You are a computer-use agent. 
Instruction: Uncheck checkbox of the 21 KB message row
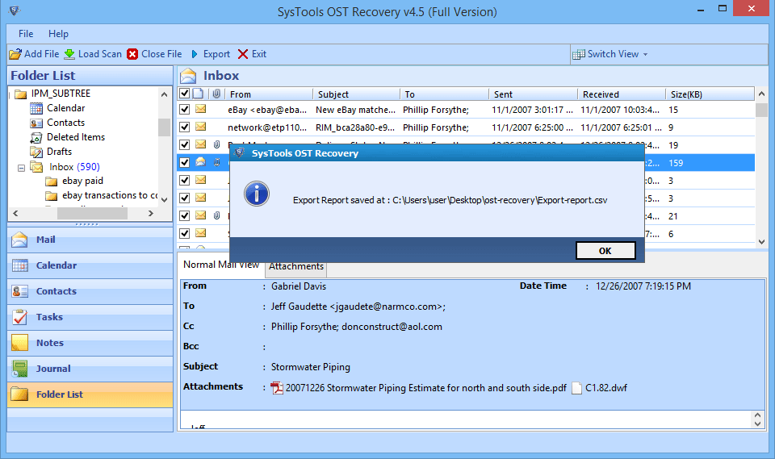click(184, 216)
